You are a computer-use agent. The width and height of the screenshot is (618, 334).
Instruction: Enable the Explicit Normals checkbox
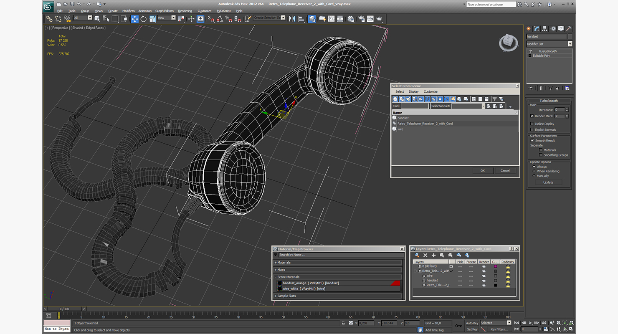click(532, 130)
